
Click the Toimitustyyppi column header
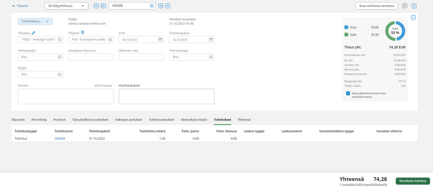[x=26, y=131]
